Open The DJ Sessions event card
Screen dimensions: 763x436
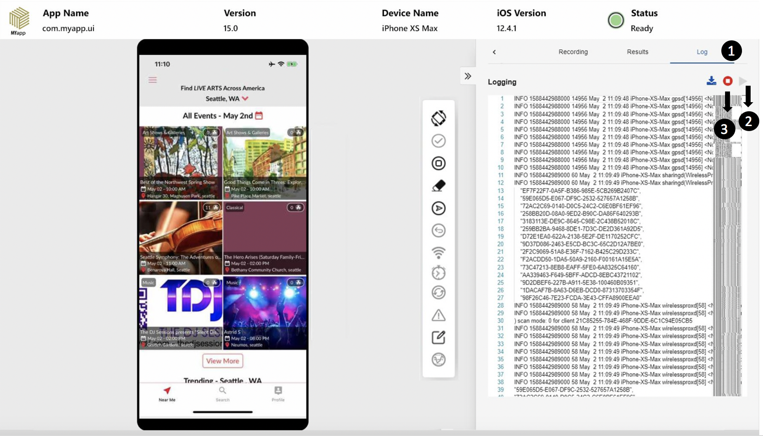point(181,313)
